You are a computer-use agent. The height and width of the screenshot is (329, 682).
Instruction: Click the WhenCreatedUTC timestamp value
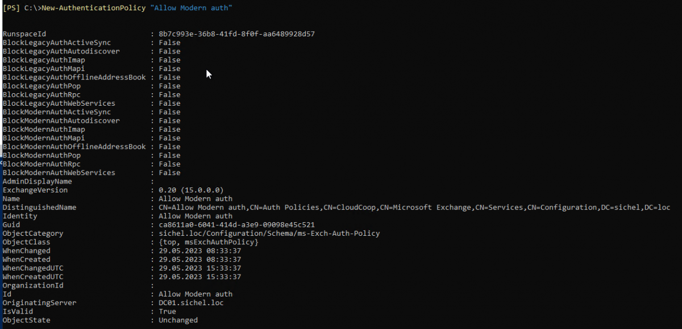click(x=199, y=277)
